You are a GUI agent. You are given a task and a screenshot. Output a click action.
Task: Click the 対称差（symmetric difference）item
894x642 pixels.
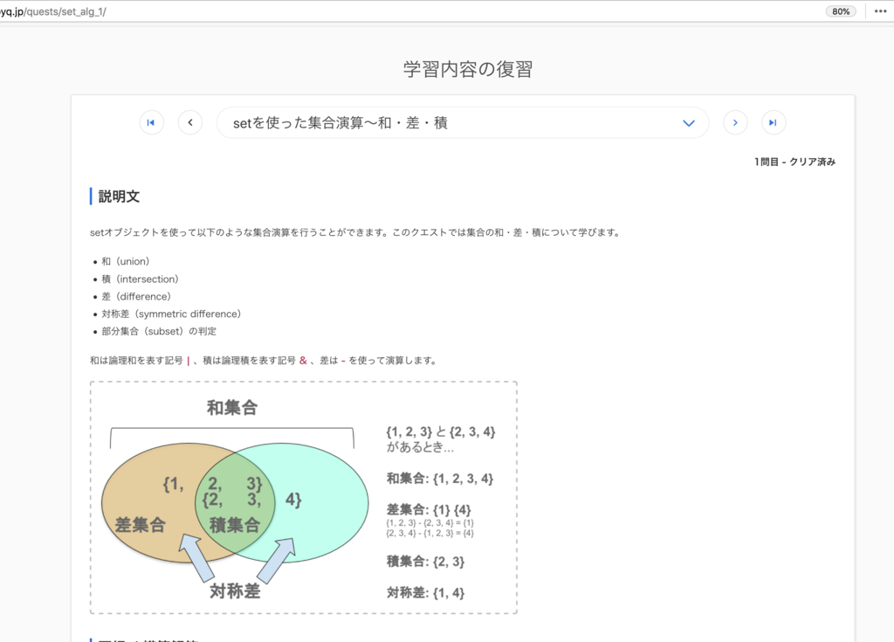pyautogui.click(x=171, y=314)
